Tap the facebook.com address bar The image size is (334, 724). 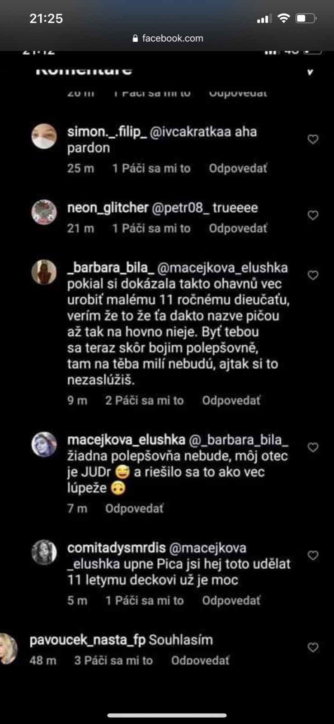[167, 38]
